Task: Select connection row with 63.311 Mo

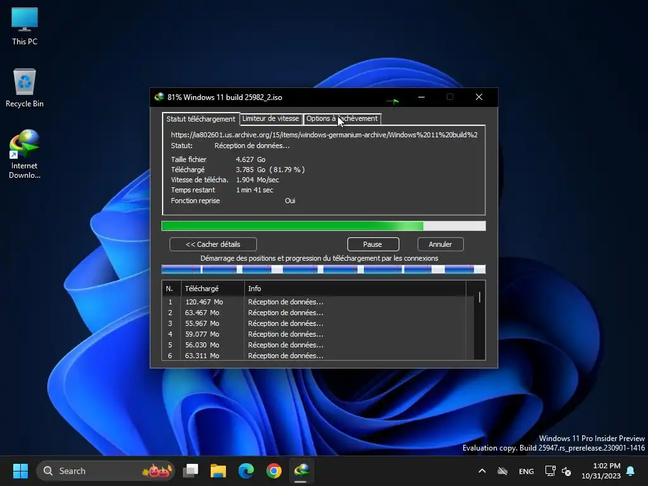Action: coord(318,356)
